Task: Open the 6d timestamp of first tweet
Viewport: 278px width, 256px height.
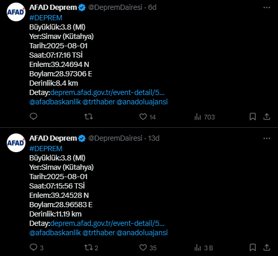Action: point(152,7)
